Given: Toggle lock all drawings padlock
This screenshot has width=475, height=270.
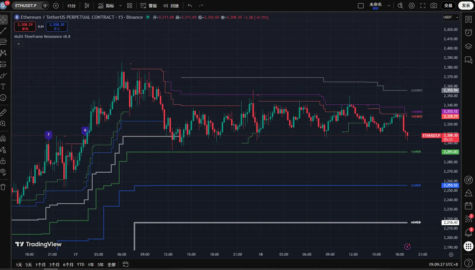Looking at the screenshot, I should click(x=4, y=161).
